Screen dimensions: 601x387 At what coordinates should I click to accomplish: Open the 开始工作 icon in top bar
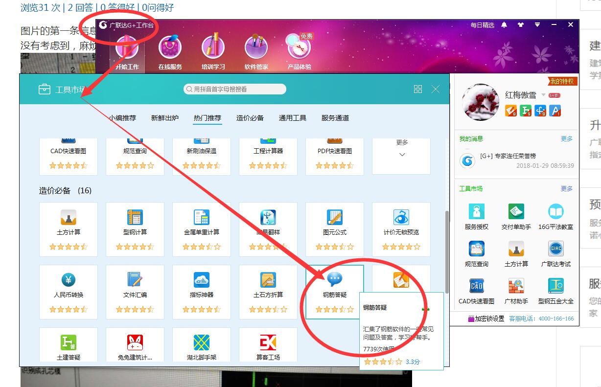pyautogui.click(x=127, y=48)
